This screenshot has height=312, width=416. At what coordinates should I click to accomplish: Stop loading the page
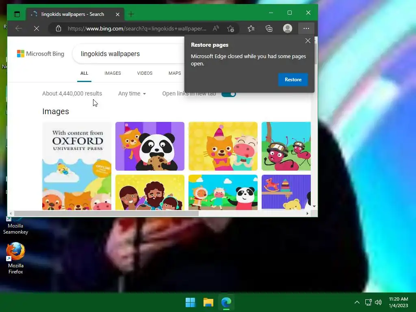click(37, 28)
